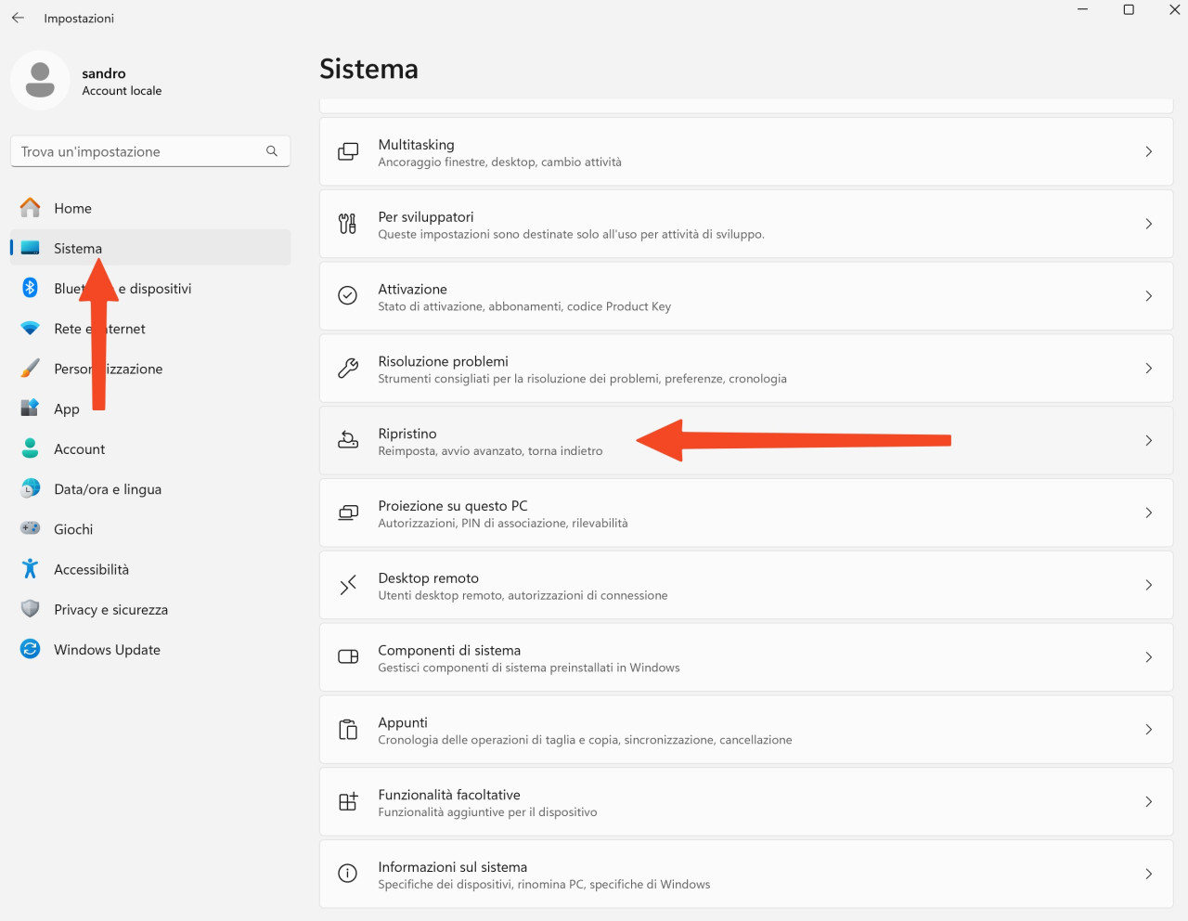Click the Data/ora e lingua globe icon
Image resolution: width=1188 pixels, height=921 pixels.
[31, 488]
